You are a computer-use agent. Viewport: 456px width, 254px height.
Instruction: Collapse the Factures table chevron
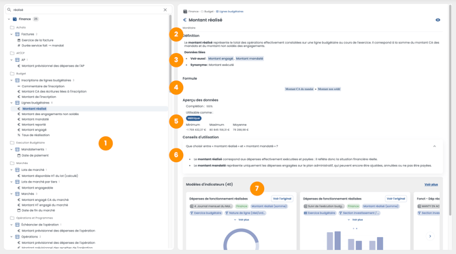pyautogui.click(x=12, y=34)
